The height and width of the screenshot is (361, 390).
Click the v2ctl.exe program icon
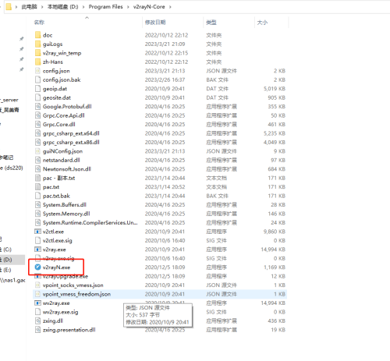(x=38, y=232)
